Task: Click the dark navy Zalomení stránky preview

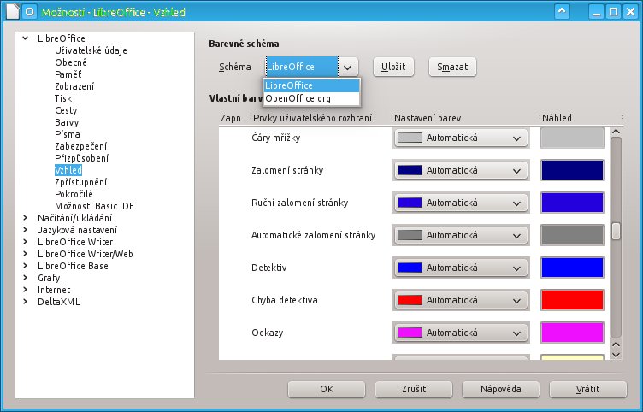Action: (572, 170)
